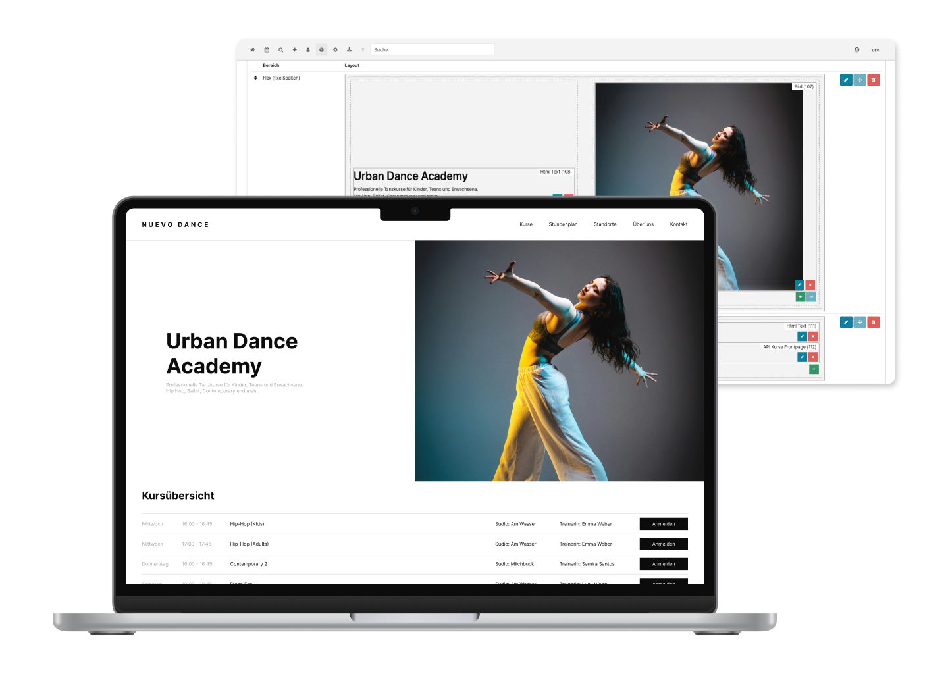This screenshot has width=948, height=674.
Task: Click the "Html Text (108)" label
Action: coord(556,172)
